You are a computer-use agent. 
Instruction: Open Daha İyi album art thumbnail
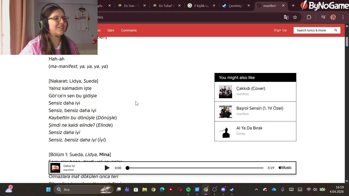pos(55,168)
